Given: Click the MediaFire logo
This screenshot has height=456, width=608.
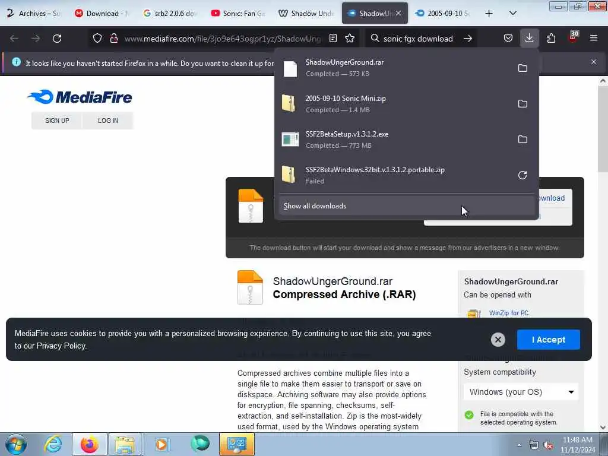Looking at the screenshot, I should pos(80,97).
